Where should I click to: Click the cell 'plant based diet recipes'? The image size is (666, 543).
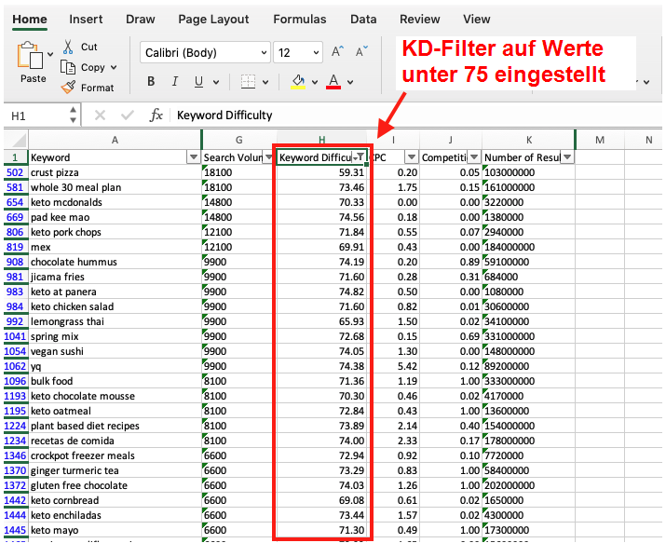115,426
